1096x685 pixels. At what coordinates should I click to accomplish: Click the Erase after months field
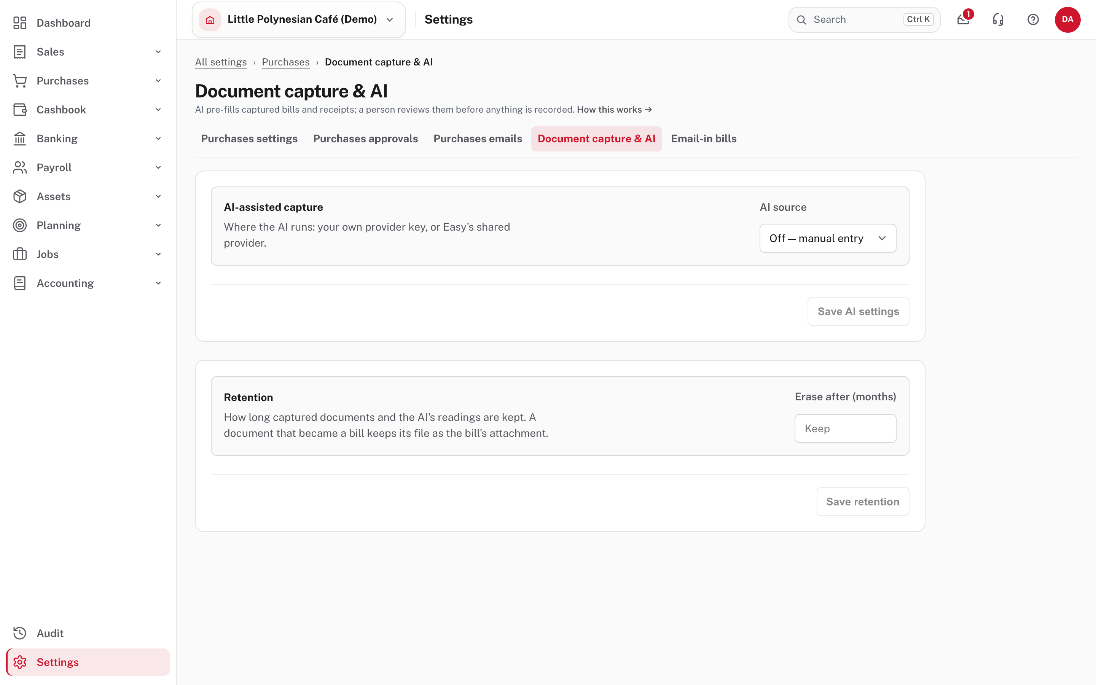coord(845,429)
